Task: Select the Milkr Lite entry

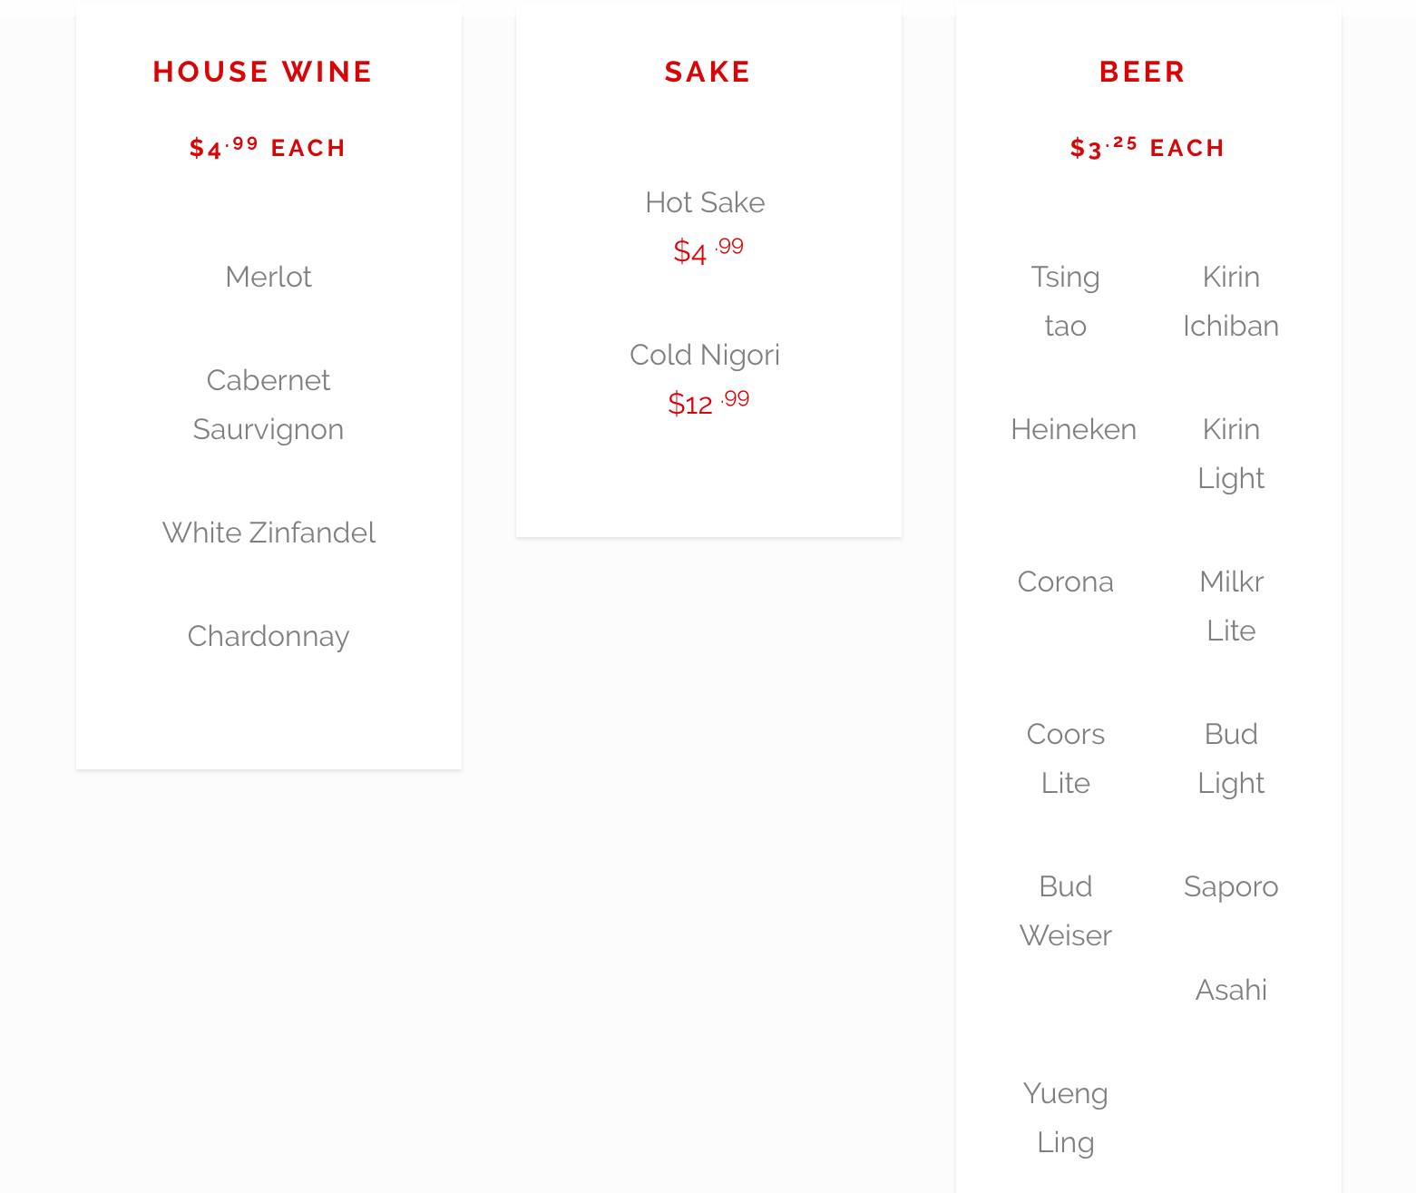Action: click(x=1230, y=606)
